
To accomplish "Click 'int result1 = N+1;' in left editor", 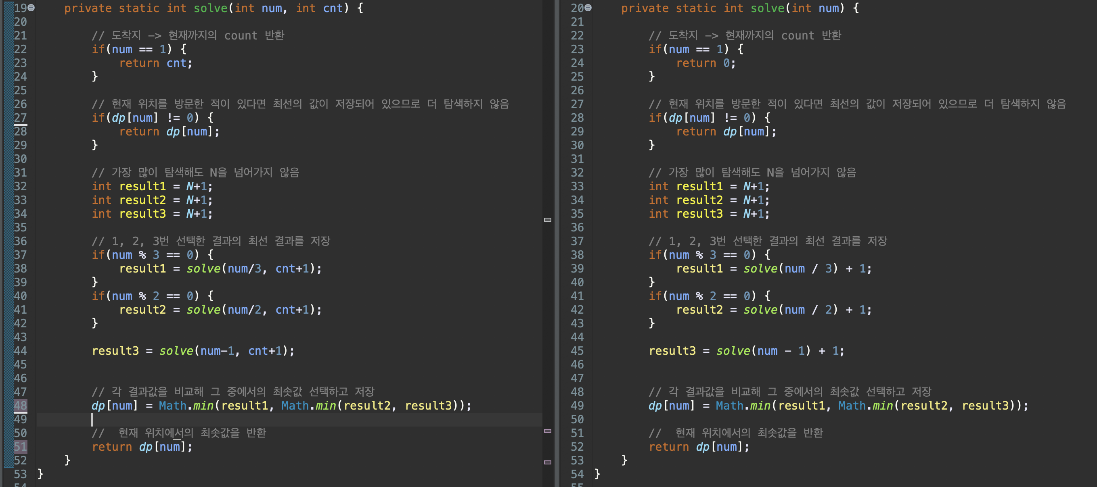I will [152, 186].
